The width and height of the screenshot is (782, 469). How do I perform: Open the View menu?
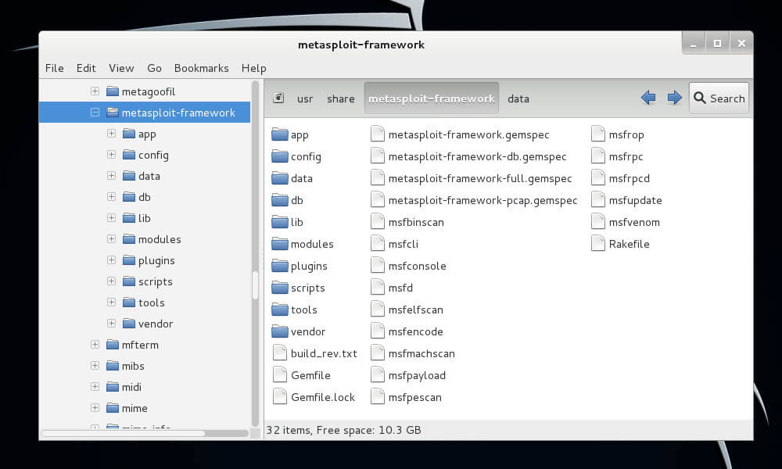coord(121,68)
